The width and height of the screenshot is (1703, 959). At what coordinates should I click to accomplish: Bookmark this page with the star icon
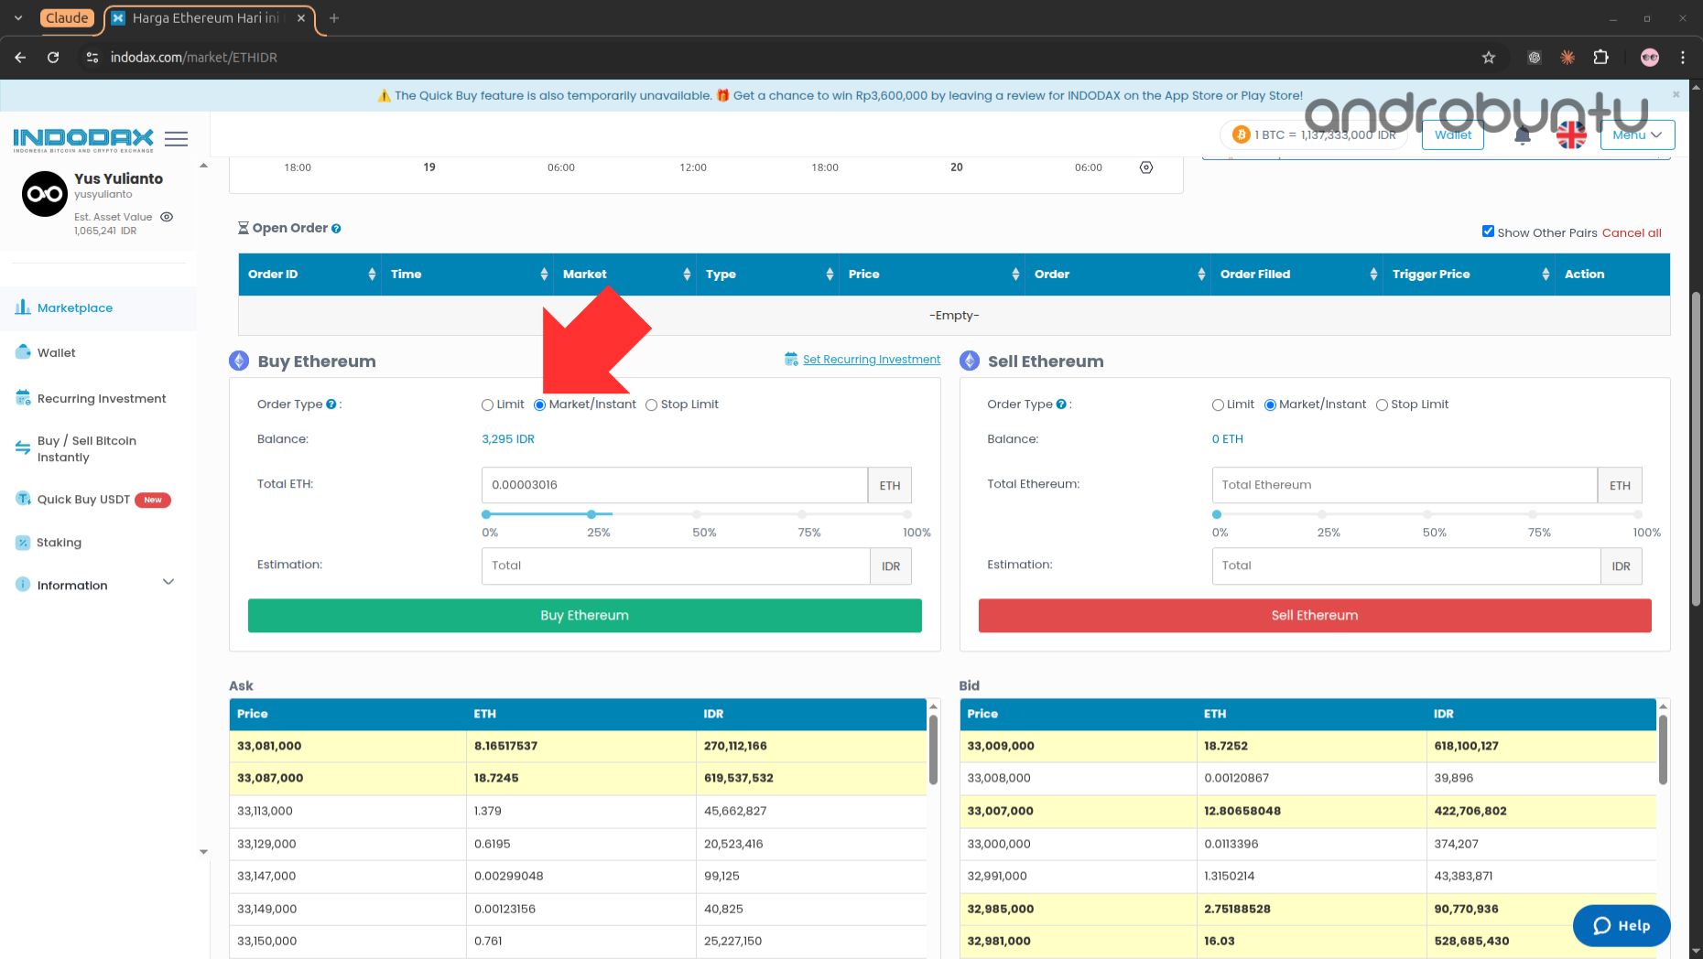coord(1489,57)
